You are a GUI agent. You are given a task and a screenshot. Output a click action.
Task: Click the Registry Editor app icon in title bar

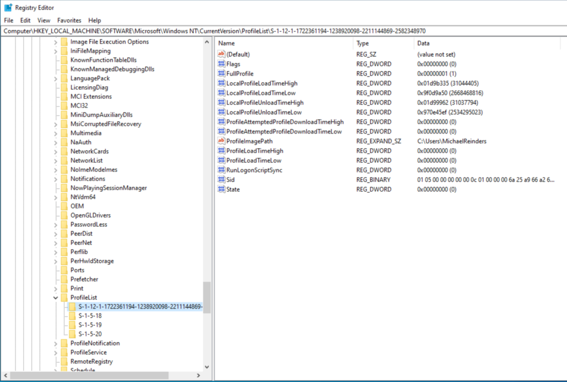coord(8,7)
